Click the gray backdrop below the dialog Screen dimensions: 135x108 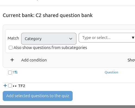pos(67,107)
